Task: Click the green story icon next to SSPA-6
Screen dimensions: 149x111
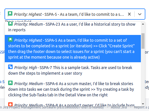Action: click(10, 83)
